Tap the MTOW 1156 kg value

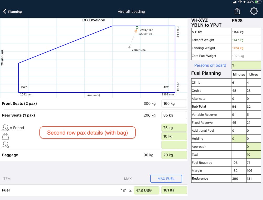[x=238, y=32]
